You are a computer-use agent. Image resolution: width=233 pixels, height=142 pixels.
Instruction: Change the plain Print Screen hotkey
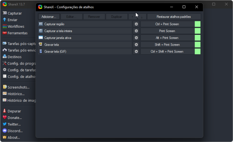[x=167, y=31]
